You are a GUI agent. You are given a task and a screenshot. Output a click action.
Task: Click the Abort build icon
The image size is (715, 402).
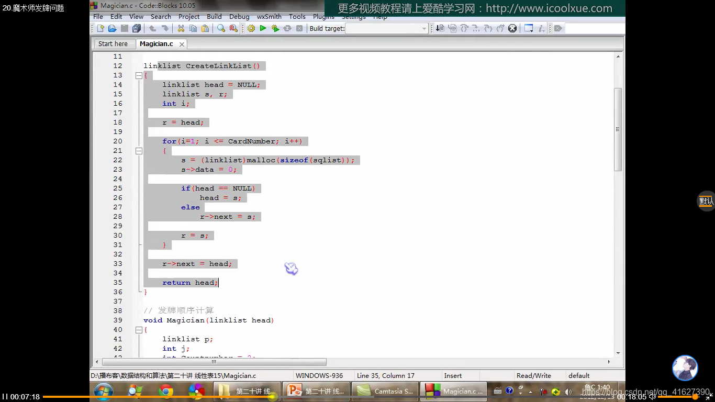click(299, 28)
